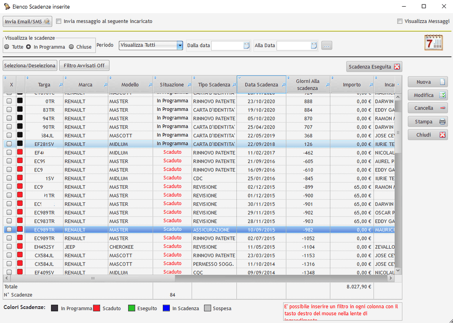This screenshot has height=323, width=453.
Task: Click the Invia Email/SMS button
Action: pos(27,21)
